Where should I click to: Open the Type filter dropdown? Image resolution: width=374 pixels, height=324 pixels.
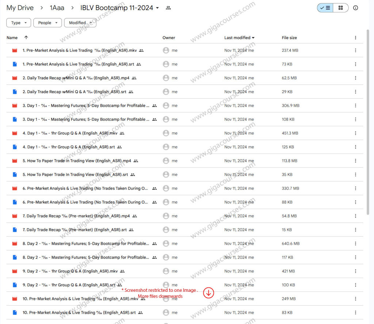[x=19, y=23]
